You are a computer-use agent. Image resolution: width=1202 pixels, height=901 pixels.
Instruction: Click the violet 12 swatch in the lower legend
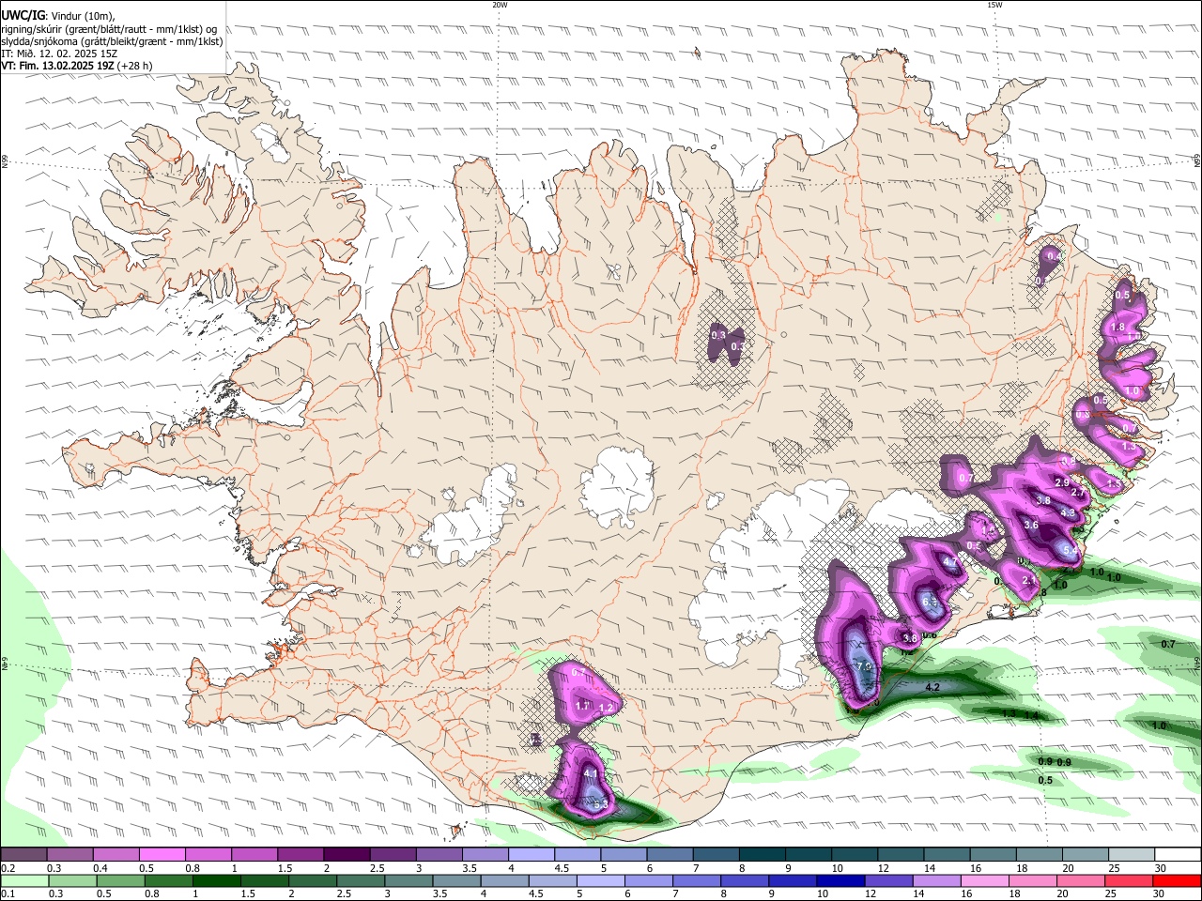coord(889,880)
